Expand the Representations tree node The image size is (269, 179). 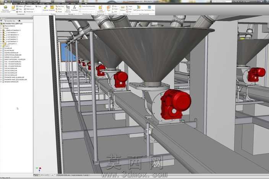coord(1,26)
